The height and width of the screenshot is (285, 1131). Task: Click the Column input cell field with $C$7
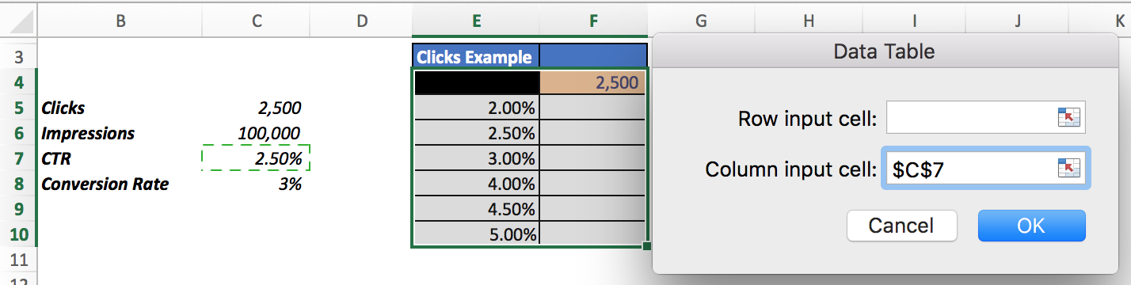985,169
